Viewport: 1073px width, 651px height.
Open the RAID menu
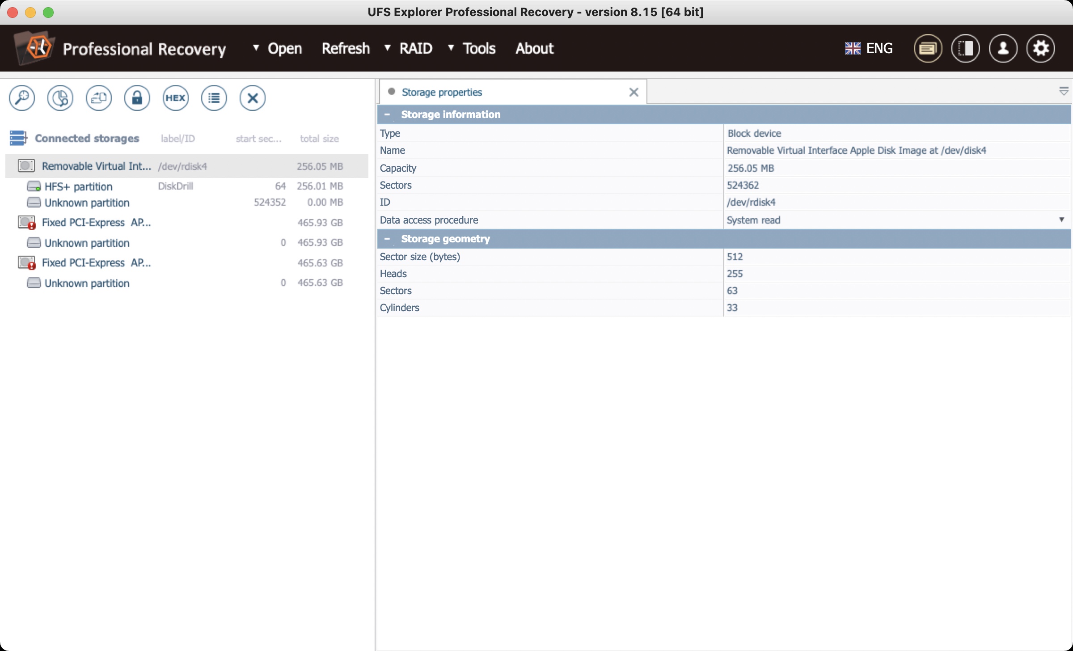coord(414,47)
